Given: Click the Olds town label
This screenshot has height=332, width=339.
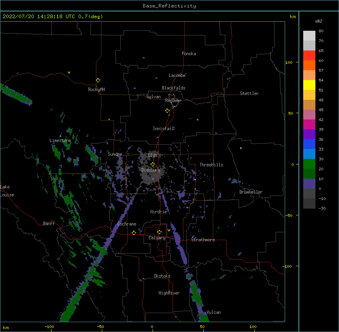Looking at the screenshot, I should [x=153, y=155].
